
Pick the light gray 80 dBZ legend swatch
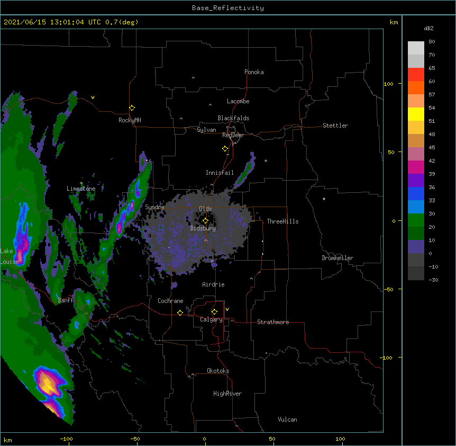(x=416, y=48)
